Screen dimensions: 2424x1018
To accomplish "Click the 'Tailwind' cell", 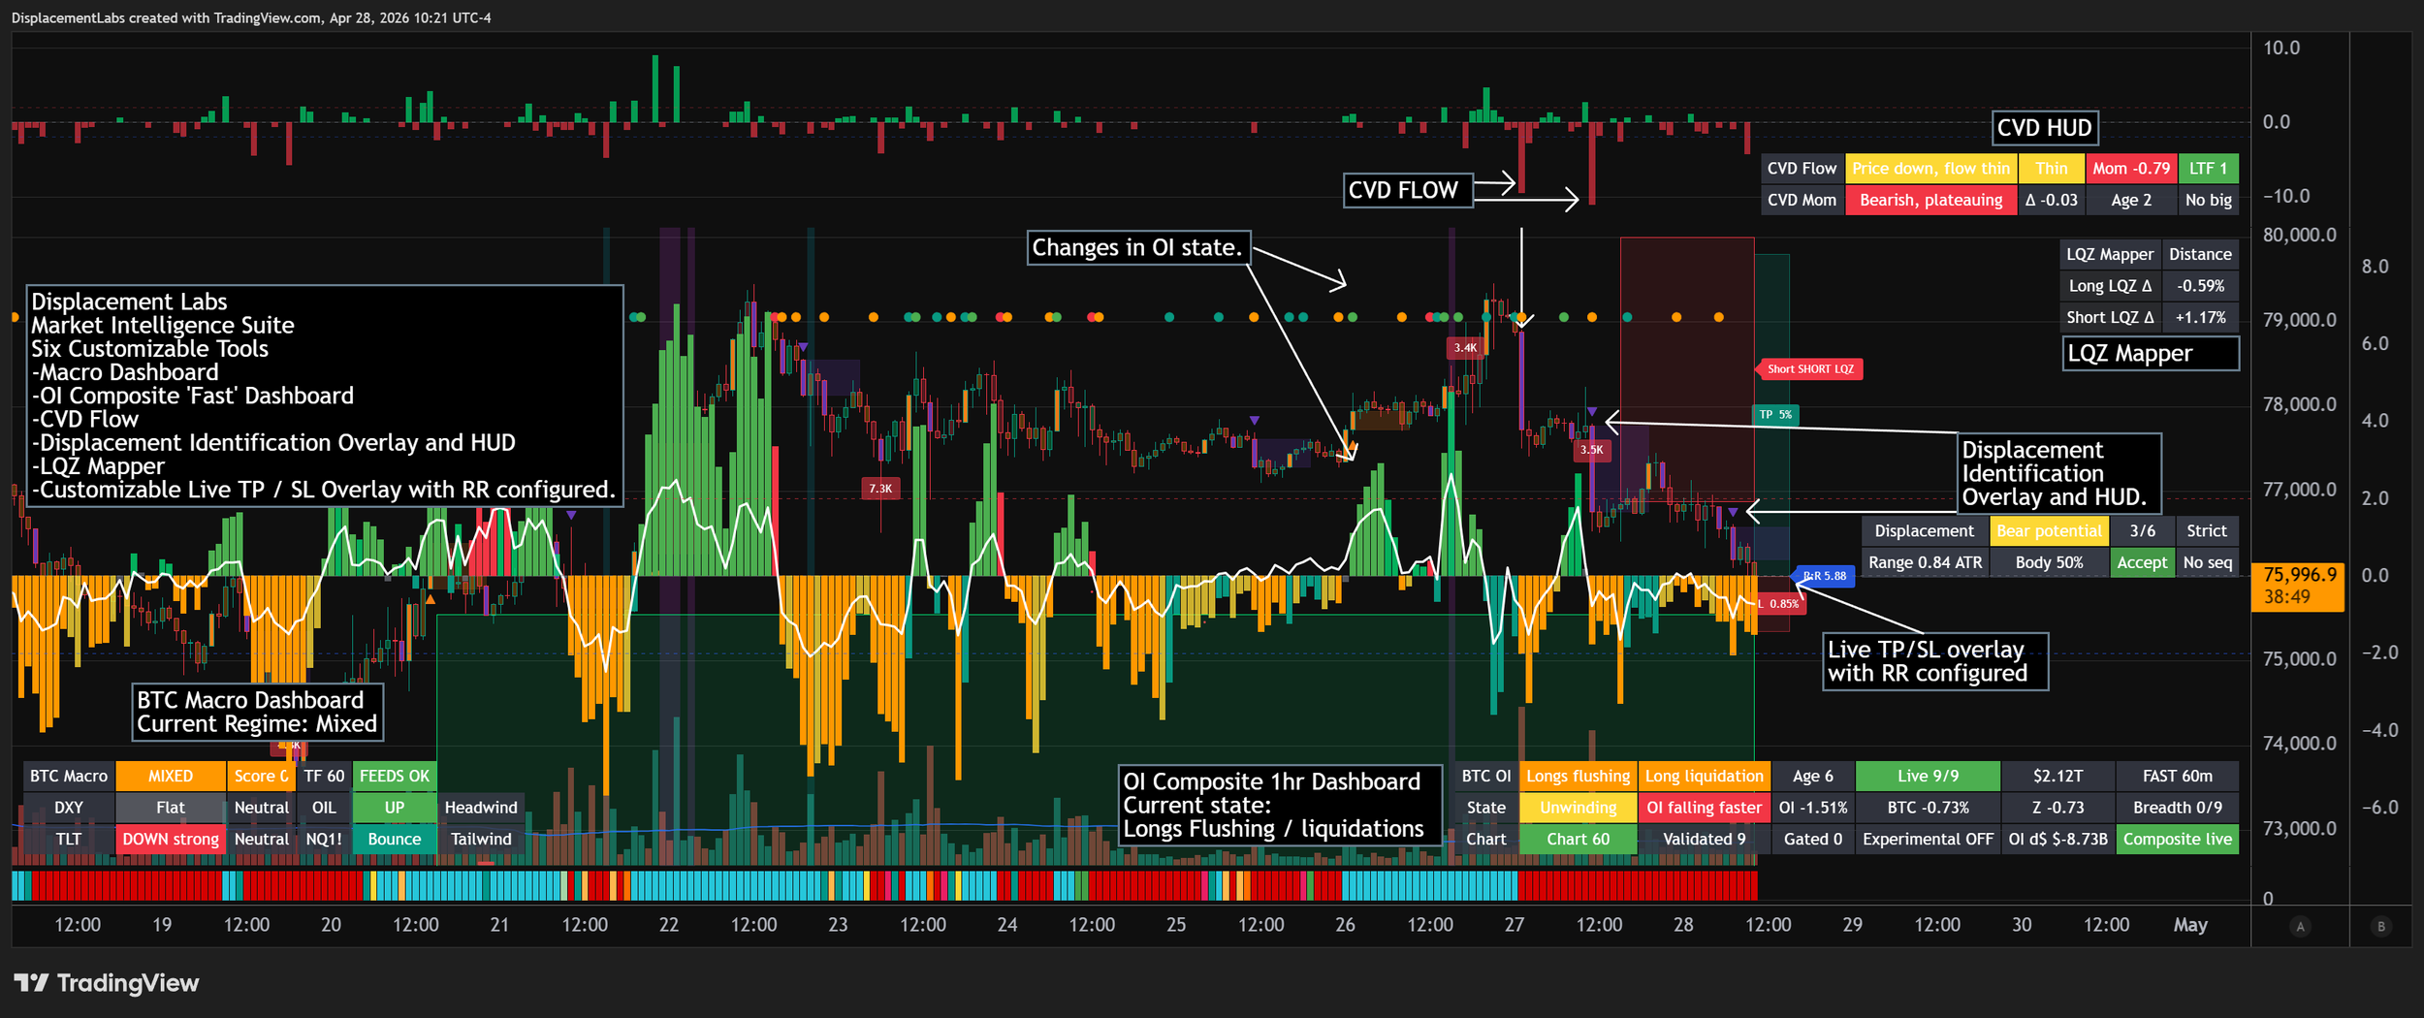I will click(481, 839).
